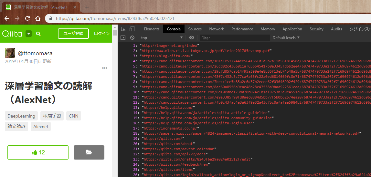
Task: Toggle the live expression eye icon
Action: pyautogui.click(x=192, y=38)
